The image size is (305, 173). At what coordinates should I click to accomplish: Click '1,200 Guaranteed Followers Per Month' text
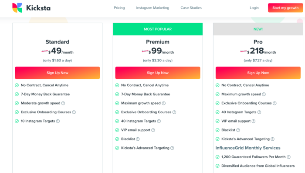tap(254, 157)
